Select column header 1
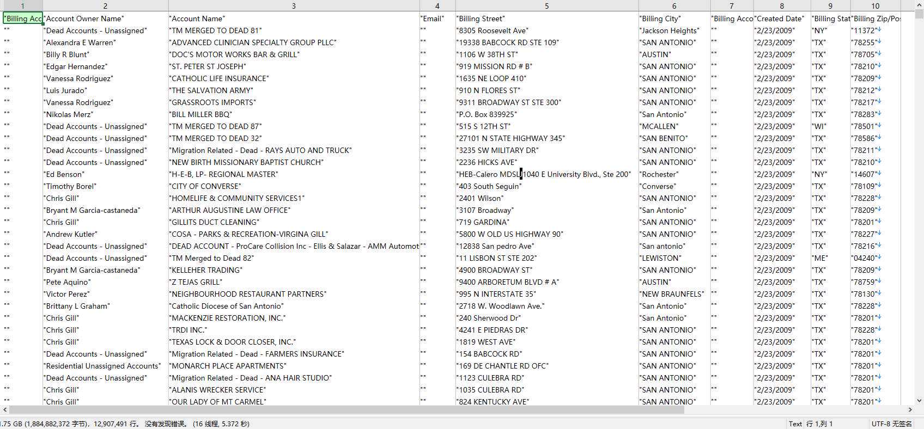 22,6
